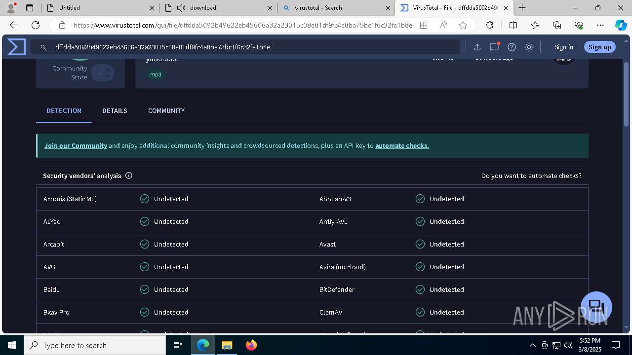Toggle the light/dark theme sun icon
The height and width of the screenshot is (355, 632).
(x=529, y=47)
